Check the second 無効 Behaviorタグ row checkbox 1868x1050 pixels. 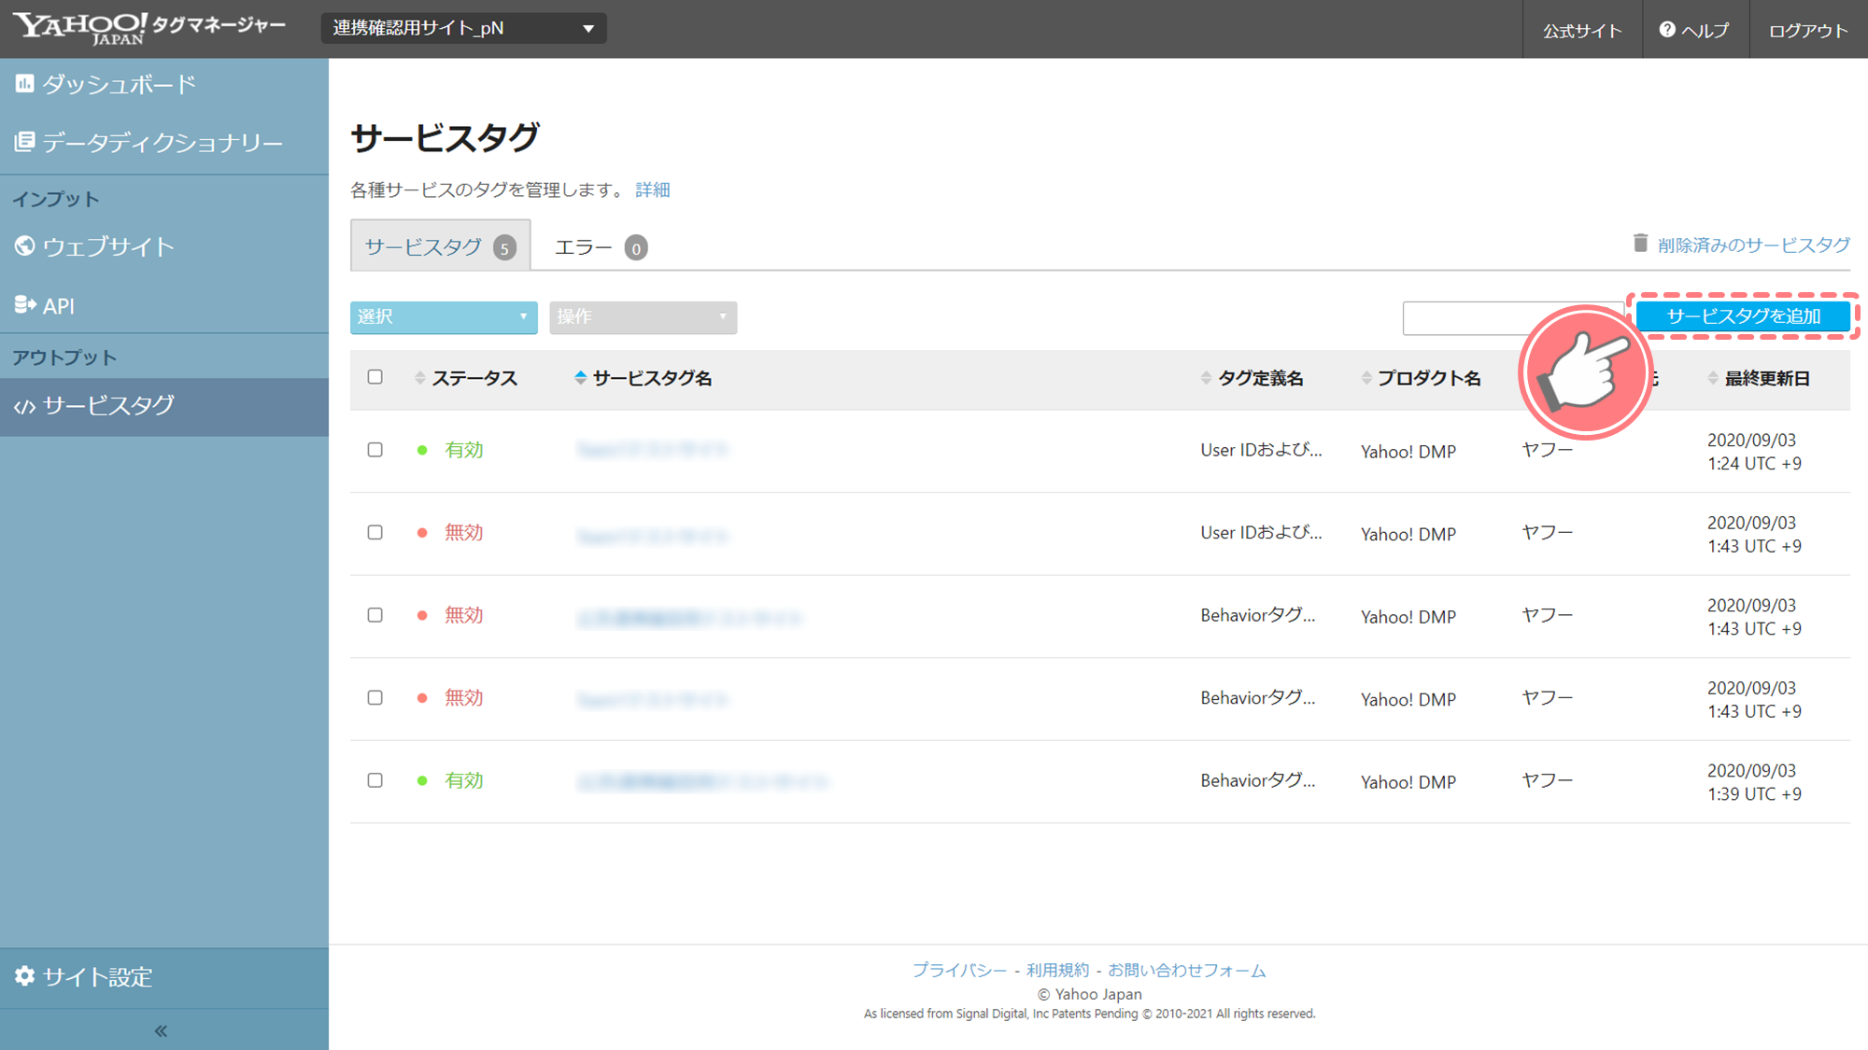tap(375, 697)
